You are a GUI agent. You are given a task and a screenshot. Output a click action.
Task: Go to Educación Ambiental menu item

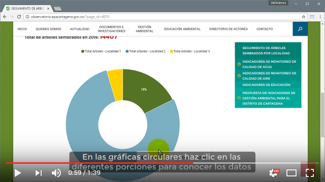[182, 29]
